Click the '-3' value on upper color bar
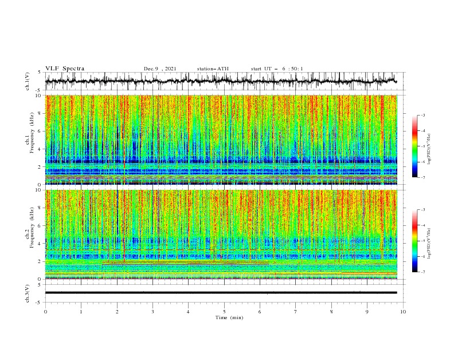454x350 pixels. point(422,115)
